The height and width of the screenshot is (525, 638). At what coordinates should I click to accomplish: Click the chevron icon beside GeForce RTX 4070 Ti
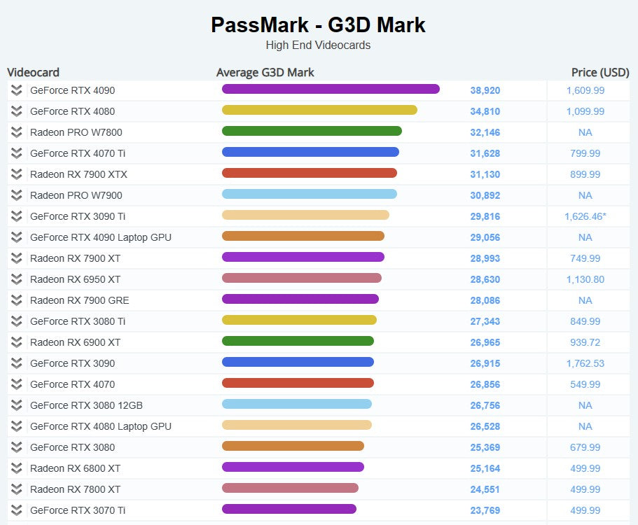click(x=16, y=153)
